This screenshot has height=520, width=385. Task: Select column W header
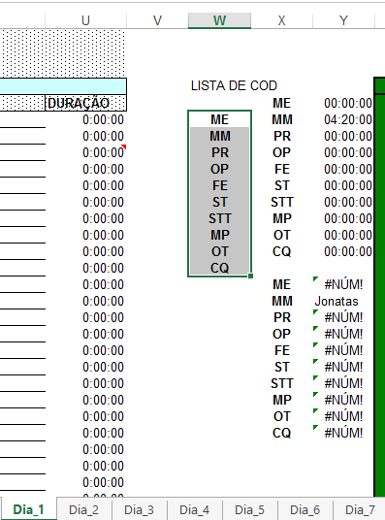coord(219,20)
